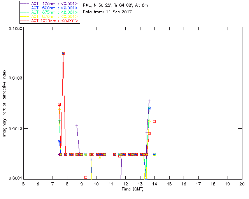Image resolution: width=249 pixels, height=199 pixels.
Task: Click the blue asterisk marker near 0.0025 at time 13.6
Action: click(x=149, y=108)
